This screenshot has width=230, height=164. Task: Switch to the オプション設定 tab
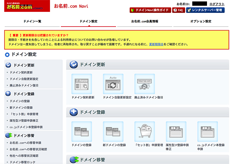[x=201, y=22]
